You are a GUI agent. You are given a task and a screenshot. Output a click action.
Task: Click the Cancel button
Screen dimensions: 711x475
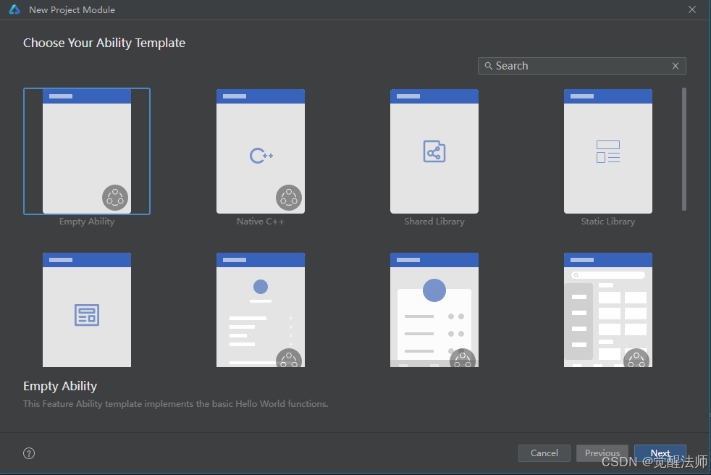coord(544,453)
